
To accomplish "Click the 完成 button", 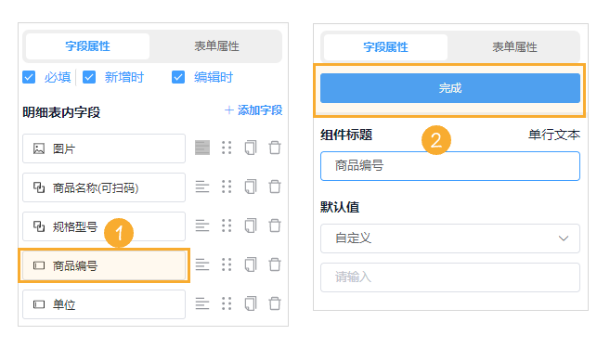I will [x=450, y=88].
